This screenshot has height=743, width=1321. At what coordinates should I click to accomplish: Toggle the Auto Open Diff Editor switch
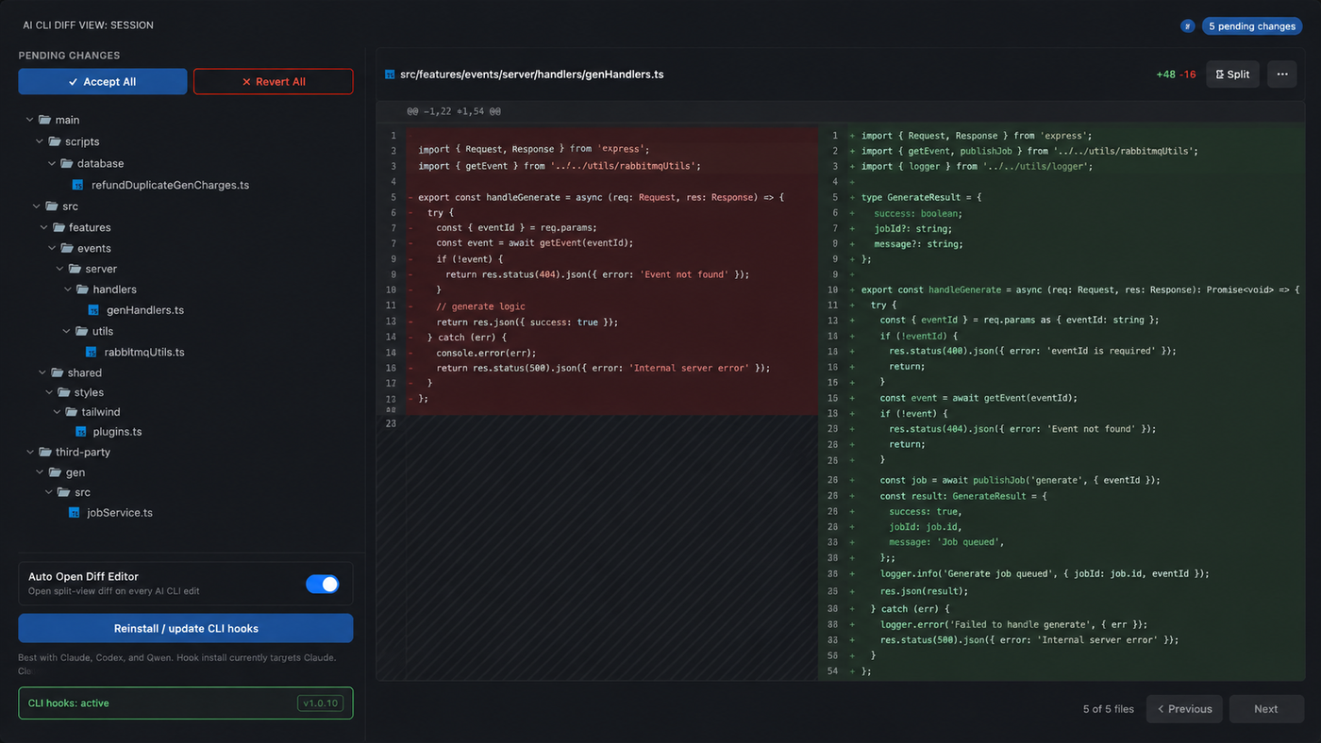point(323,585)
